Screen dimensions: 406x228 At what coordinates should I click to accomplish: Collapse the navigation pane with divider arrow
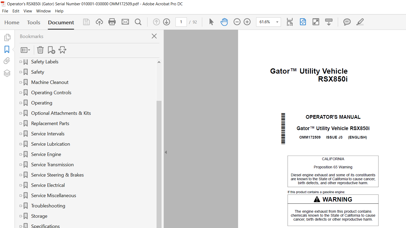166,152
